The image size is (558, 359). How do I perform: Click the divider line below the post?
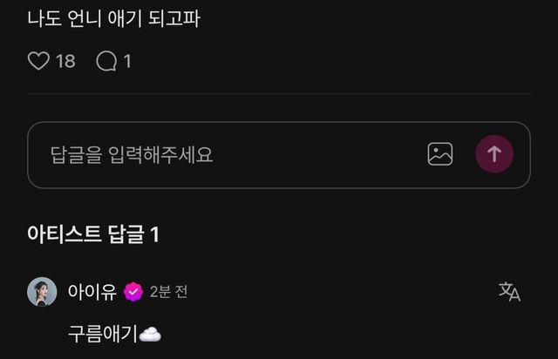279,93
